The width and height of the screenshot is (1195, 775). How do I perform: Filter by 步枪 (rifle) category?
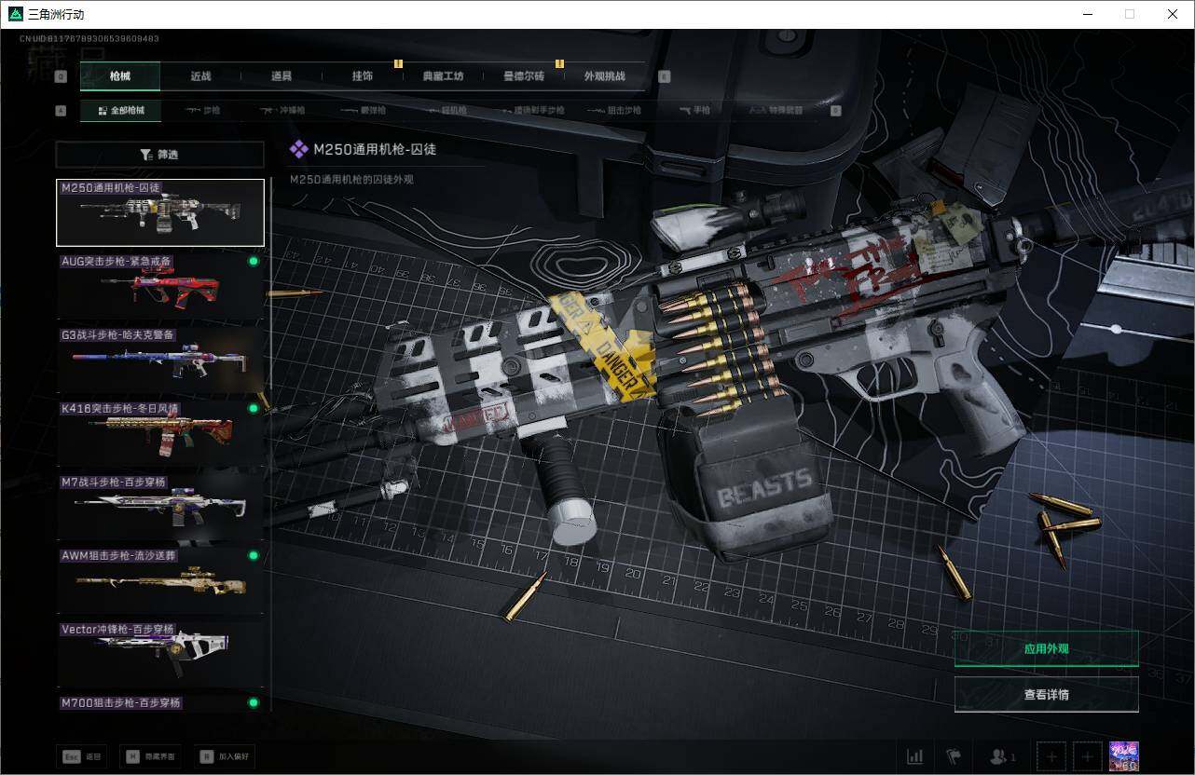coord(203,111)
